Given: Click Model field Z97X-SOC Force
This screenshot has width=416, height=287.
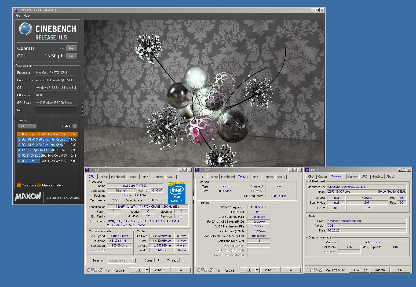Looking at the screenshot, I should coord(352,192).
